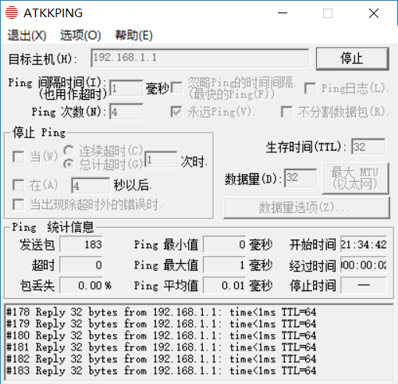Viewport: 398px width, 384px height.
Task: Select the 总计超时(G) radio button
Action: coord(69,164)
